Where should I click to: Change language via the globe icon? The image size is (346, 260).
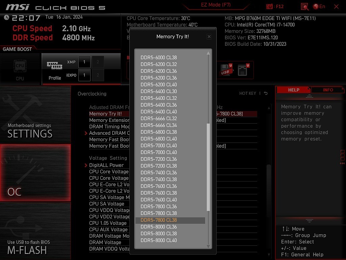coord(316,7)
